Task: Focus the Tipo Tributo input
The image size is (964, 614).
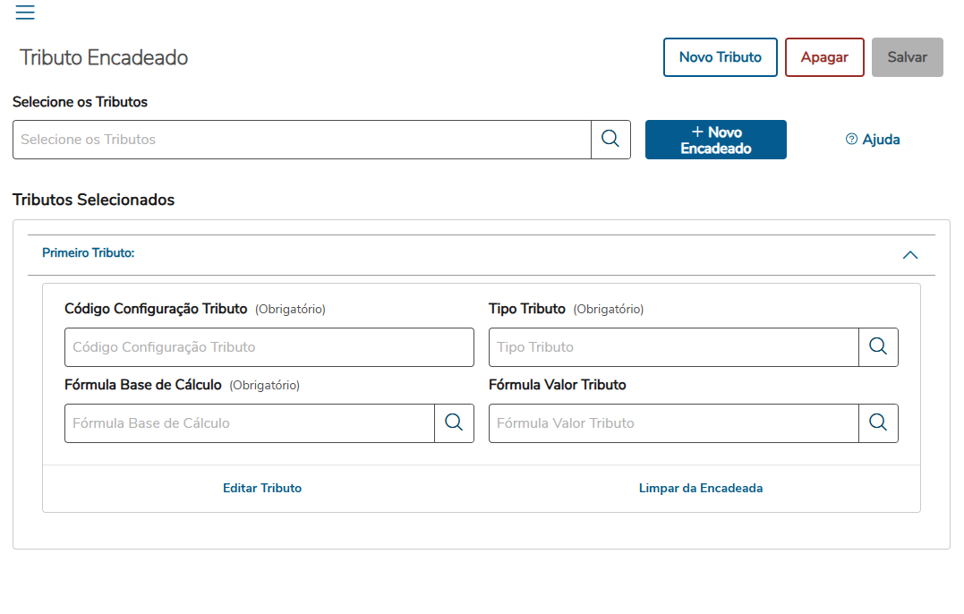Action: point(673,347)
